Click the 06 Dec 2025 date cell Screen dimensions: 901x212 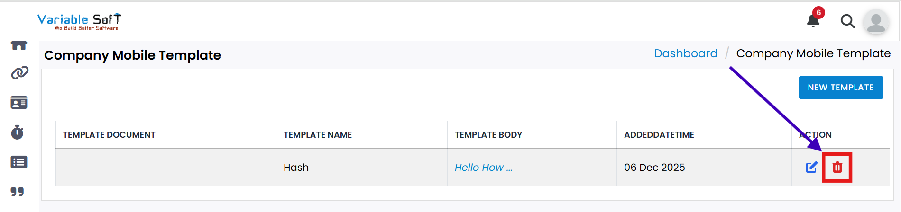point(654,168)
